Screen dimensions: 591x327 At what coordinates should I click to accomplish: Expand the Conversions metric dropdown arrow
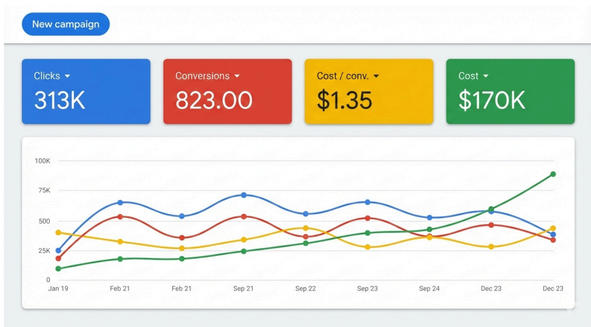pyautogui.click(x=237, y=77)
